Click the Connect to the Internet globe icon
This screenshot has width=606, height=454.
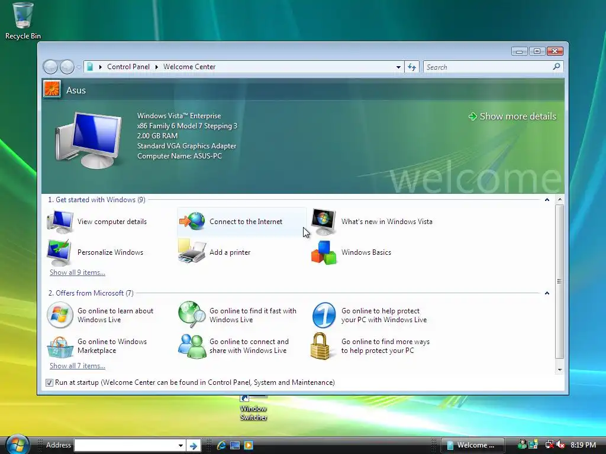tap(192, 222)
